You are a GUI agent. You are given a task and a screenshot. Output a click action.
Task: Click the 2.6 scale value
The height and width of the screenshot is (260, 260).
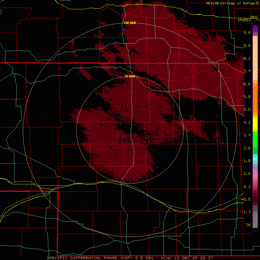click(x=247, y=148)
